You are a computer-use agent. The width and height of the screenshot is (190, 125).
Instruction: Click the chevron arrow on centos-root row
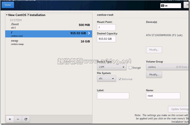89,33
